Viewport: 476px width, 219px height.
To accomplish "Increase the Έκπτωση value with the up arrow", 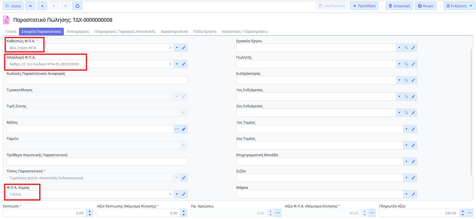I will [90, 211].
